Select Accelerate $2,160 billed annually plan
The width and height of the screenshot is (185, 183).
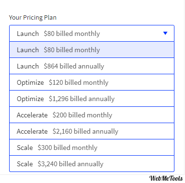92,131
